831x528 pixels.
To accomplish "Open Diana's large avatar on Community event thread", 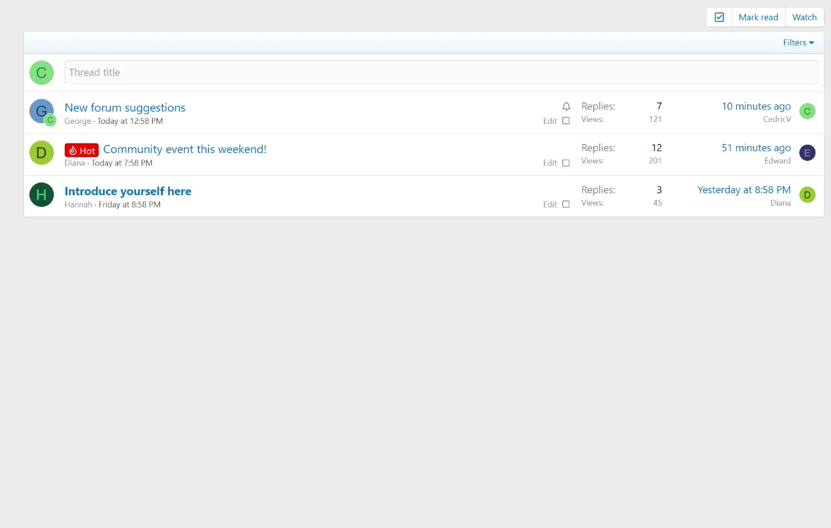I will click(x=42, y=153).
